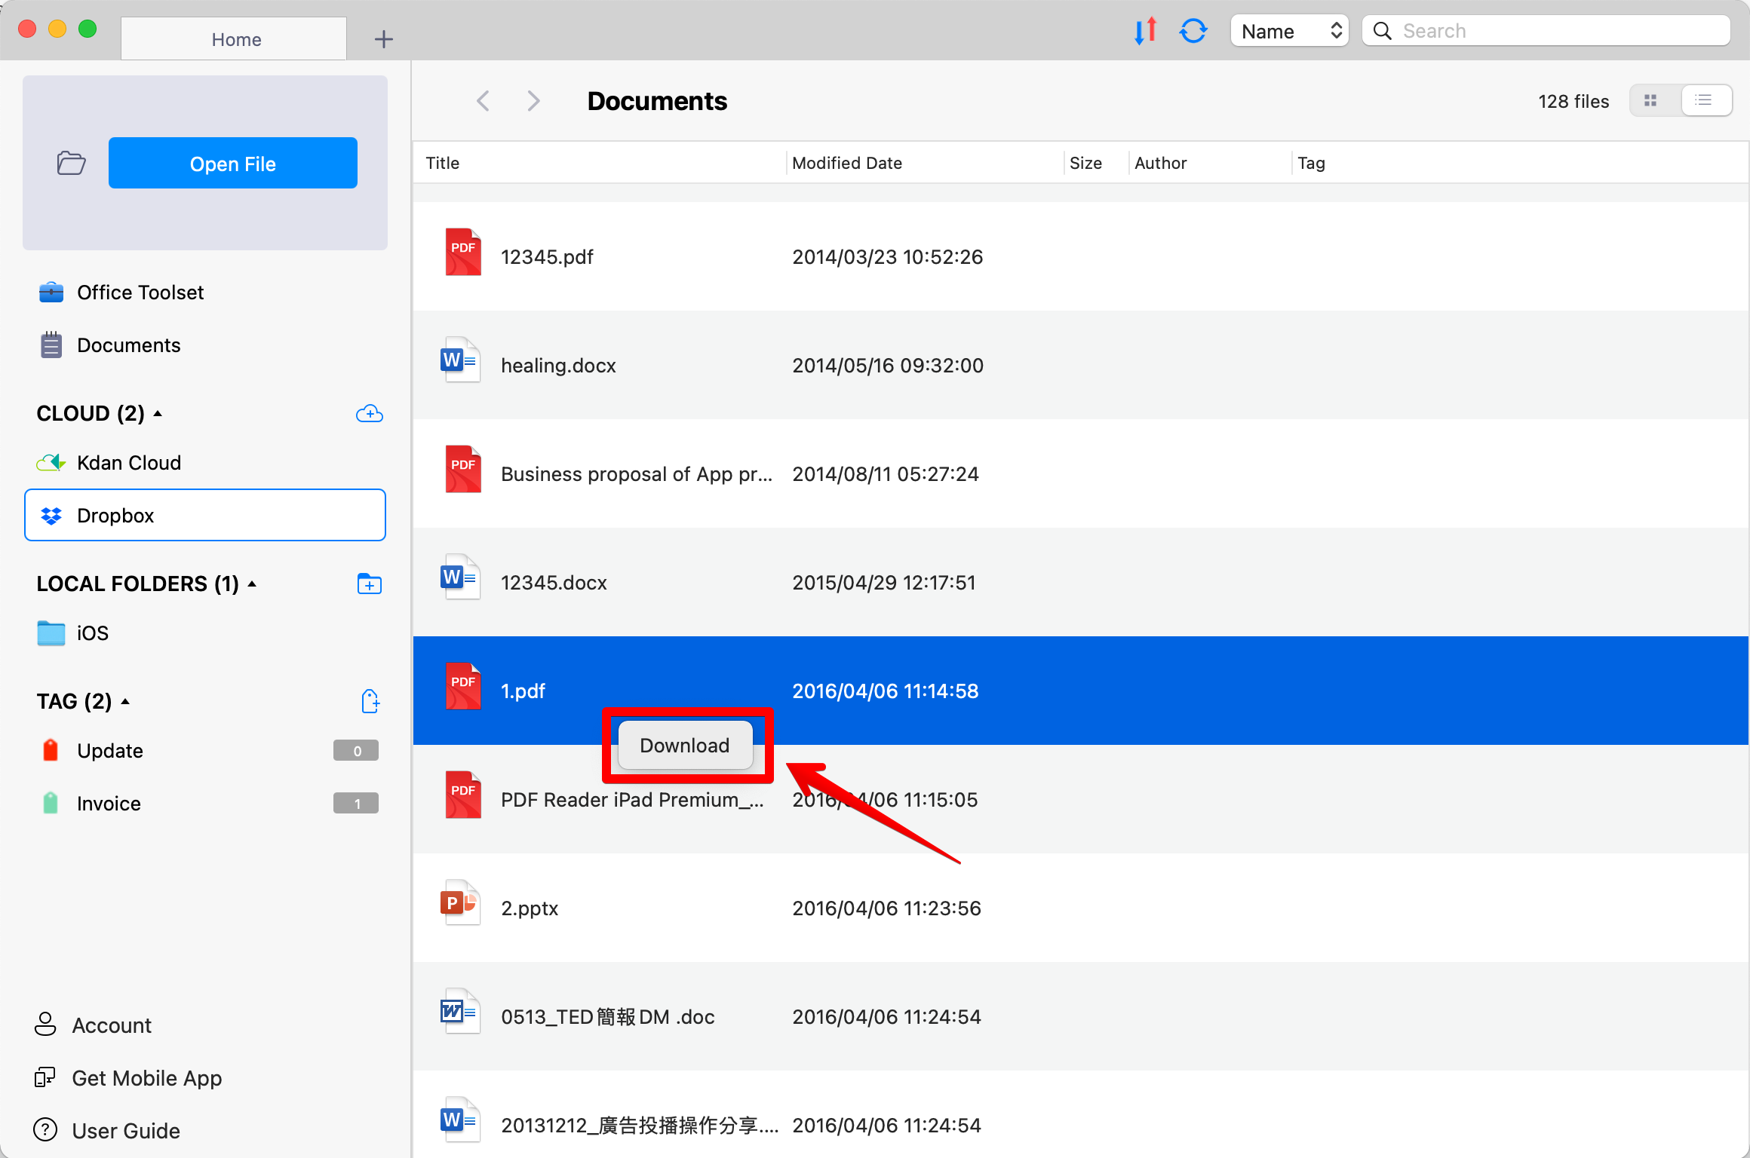Add a local folder icon
Viewport: 1750px width, 1158px height.
coord(369,584)
